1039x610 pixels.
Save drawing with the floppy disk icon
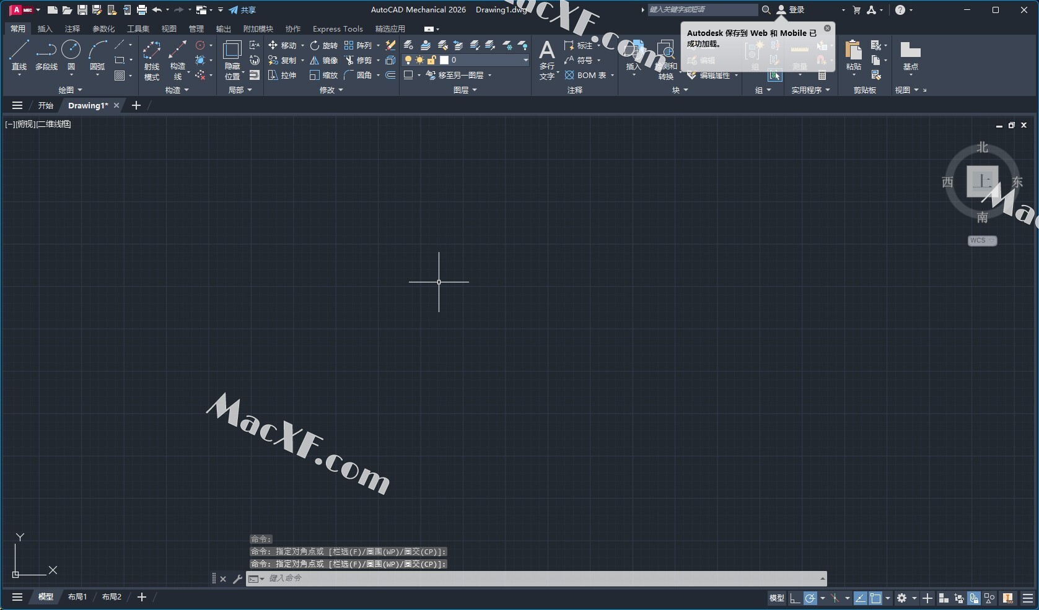pyautogui.click(x=82, y=10)
